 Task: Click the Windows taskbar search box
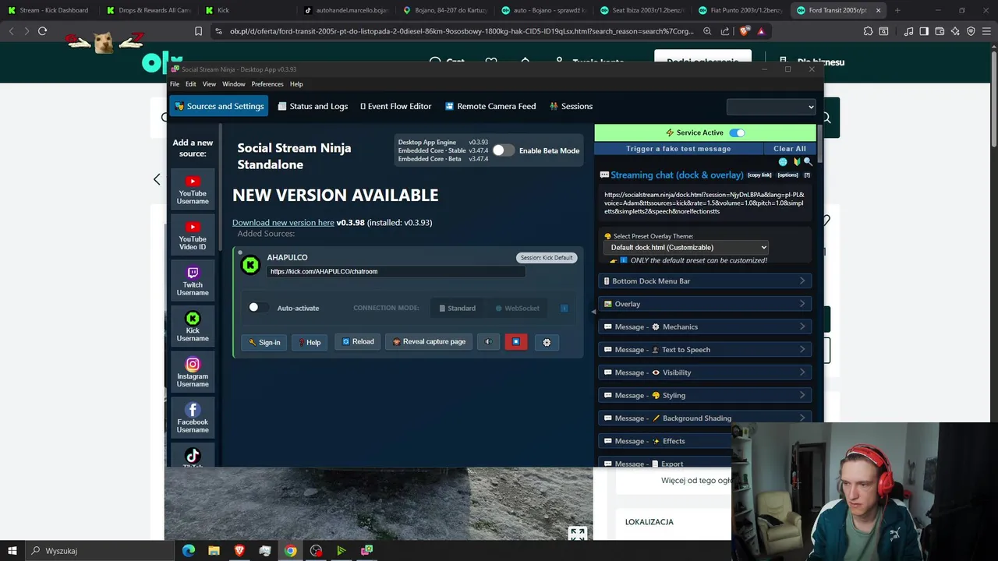click(100, 551)
